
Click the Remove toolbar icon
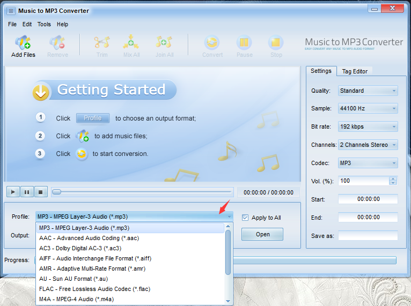click(57, 42)
